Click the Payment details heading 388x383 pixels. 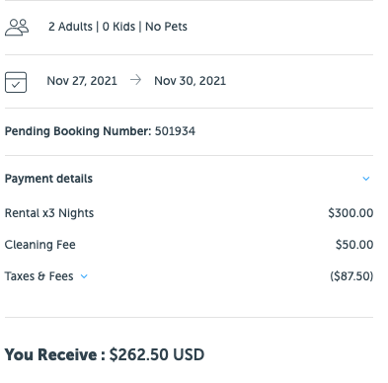coord(48,179)
